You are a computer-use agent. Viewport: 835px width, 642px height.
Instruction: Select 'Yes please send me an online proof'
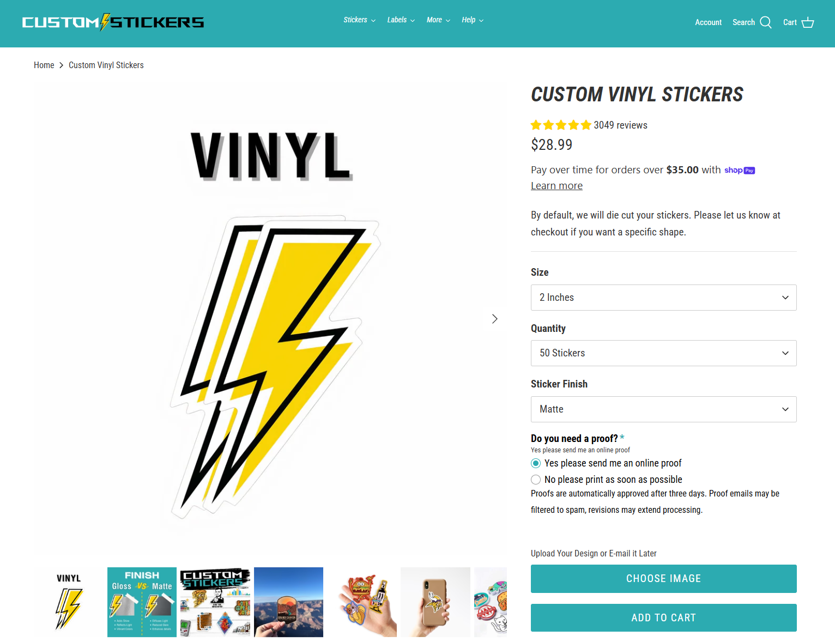click(x=536, y=463)
